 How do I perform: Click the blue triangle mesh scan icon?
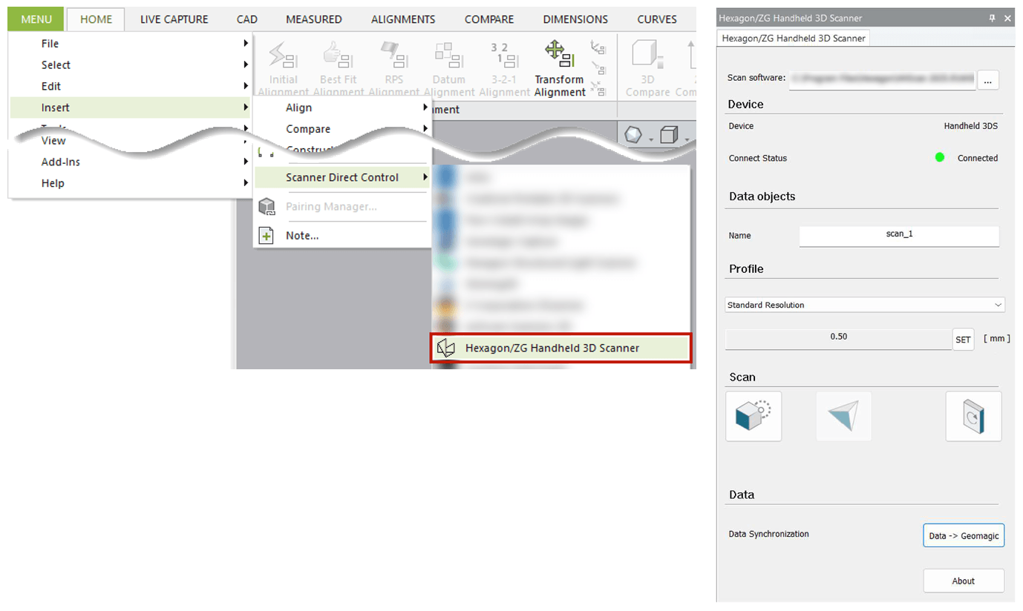coord(844,416)
